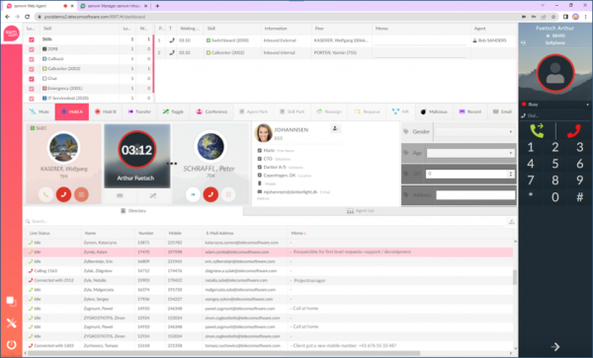Toggle the Callback skill checkbox
This screenshot has width=593, height=358.
[x=32, y=59]
